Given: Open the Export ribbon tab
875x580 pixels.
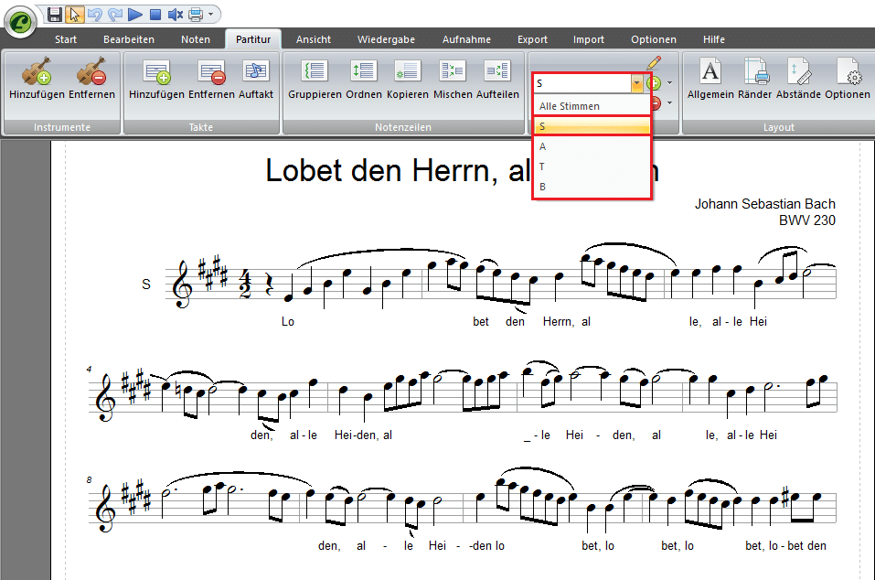Looking at the screenshot, I should click(532, 39).
